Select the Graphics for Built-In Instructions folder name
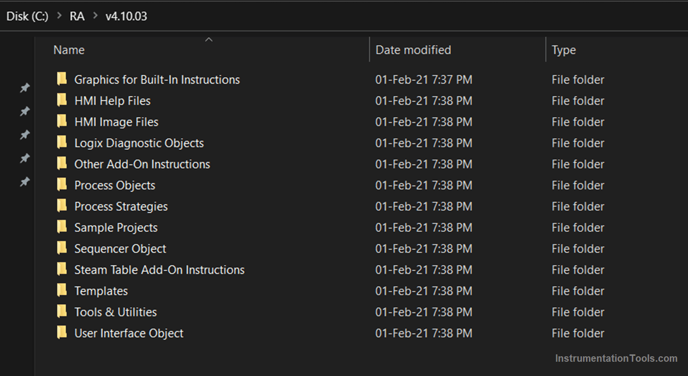The image size is (688, 376). [157, 80]
